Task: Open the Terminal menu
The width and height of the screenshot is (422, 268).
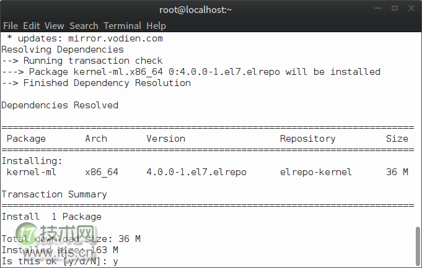Action: pos(122,25)
